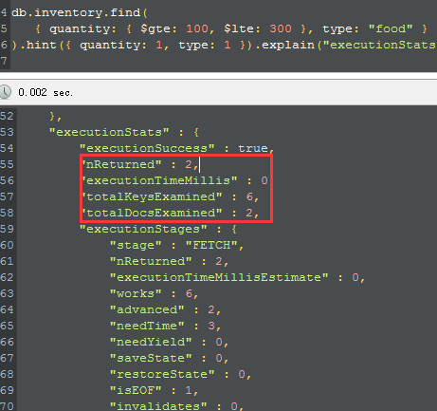Click the "restoreState" : 0 line
Image resolution: width=437 pixels, height=411 pixels.
181,374
